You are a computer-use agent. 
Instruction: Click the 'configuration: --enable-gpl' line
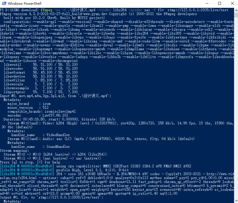tap(119, 22)
